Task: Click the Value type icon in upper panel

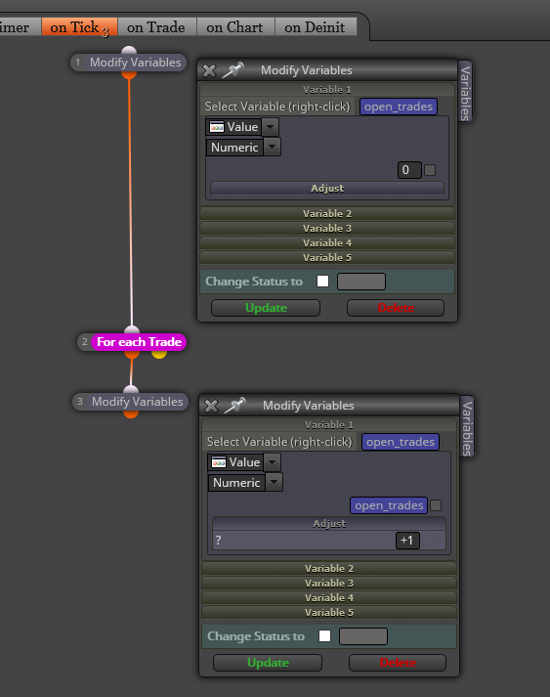Action: [x=217, y=127]
